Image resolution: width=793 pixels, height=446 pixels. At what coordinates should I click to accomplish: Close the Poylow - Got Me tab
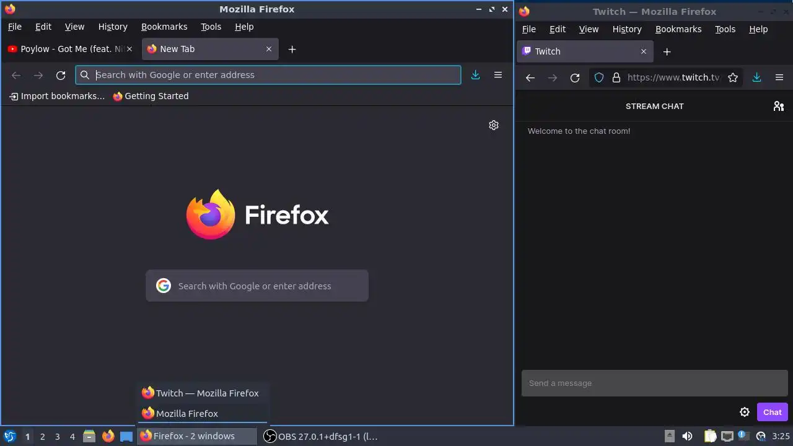(x=129, y=49)
